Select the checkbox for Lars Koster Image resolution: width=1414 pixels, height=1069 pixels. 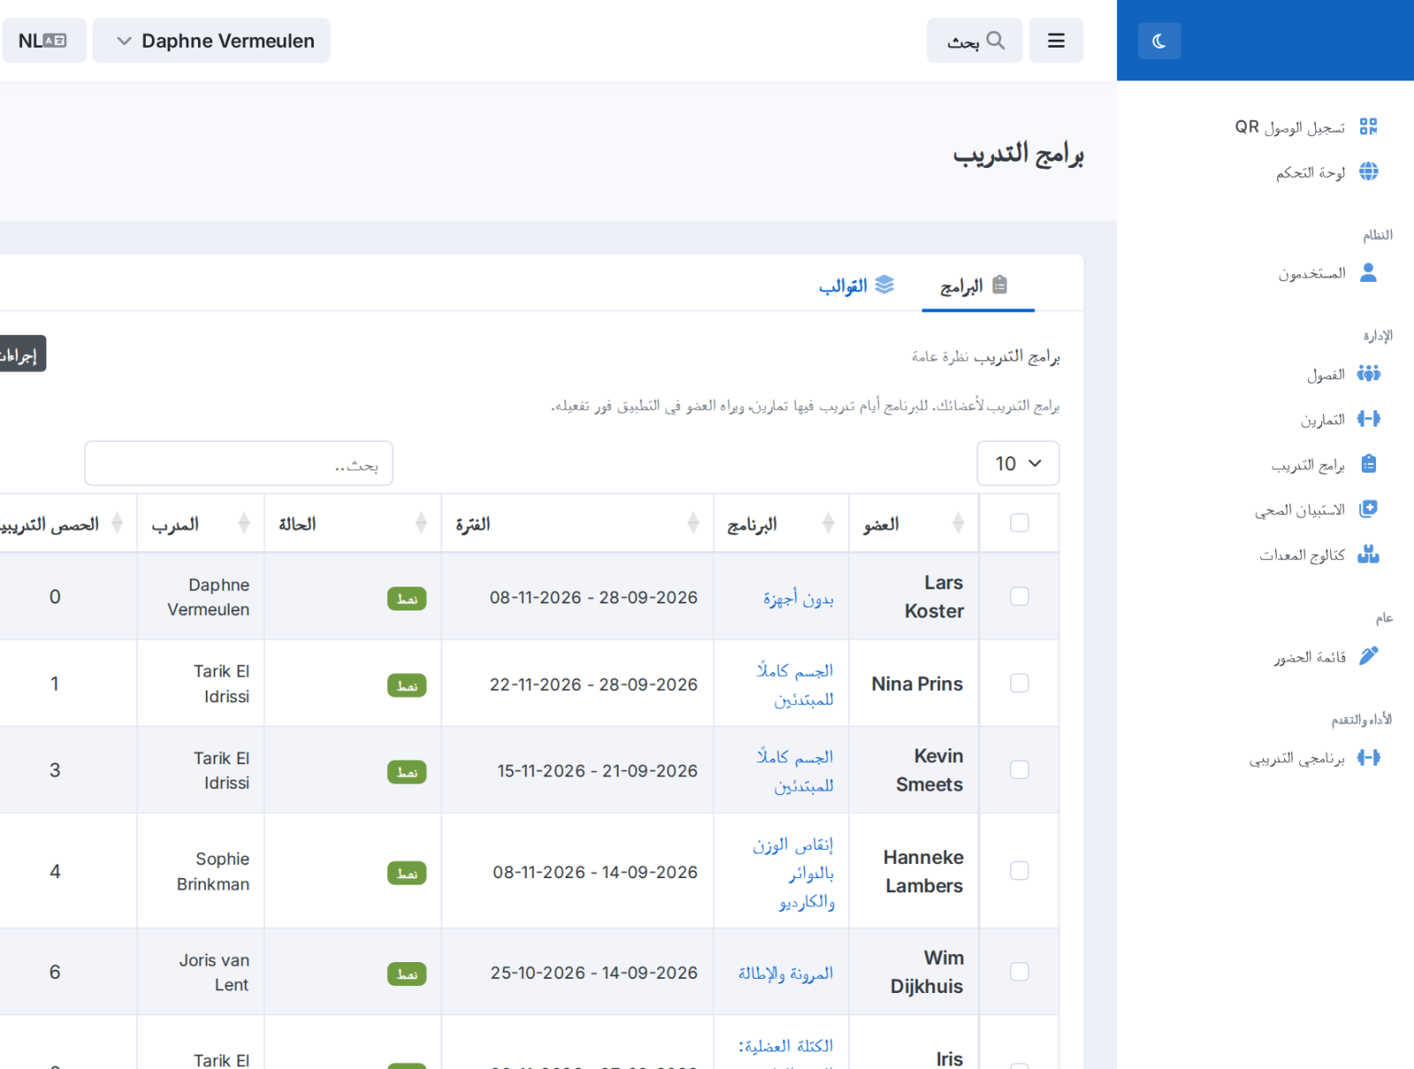1019,596
